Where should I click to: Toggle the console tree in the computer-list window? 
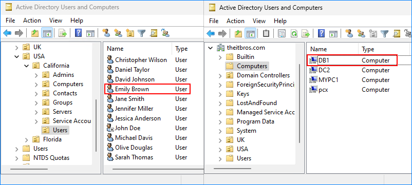pos(251,33)
